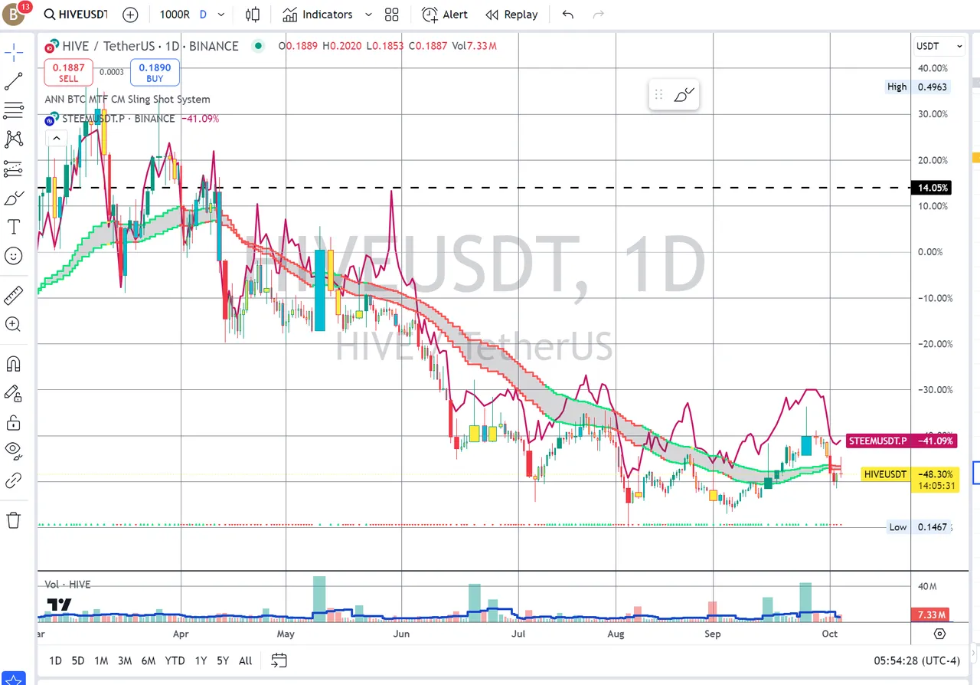
Task: Create a new Alert
Action: (445, 15)
